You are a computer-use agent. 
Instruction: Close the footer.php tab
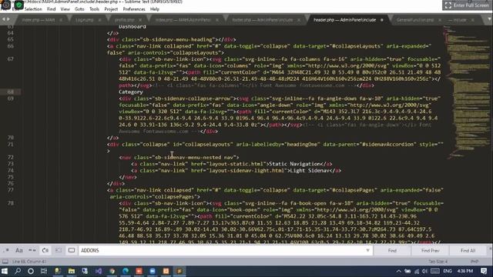(x=299, y=20)
